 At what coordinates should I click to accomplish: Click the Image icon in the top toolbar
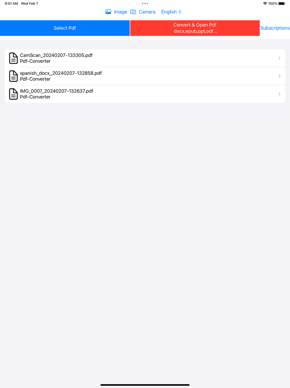tap(109, 12)
